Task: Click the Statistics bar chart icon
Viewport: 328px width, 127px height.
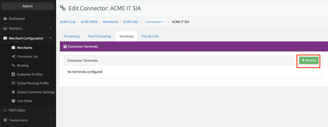Action: click(5, 29)
